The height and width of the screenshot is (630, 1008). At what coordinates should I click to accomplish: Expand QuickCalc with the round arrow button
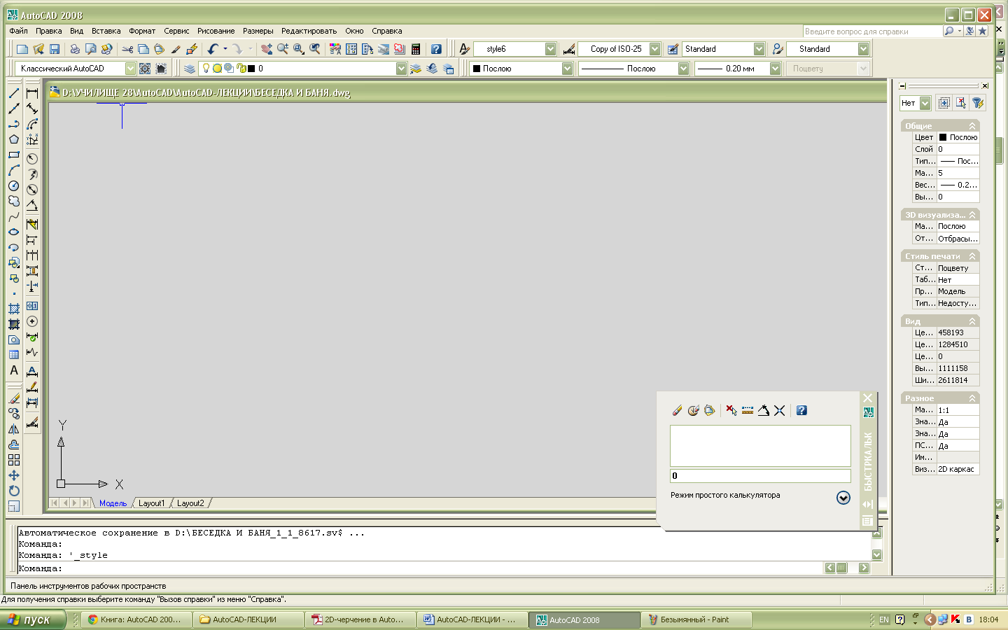[x=843, y=497]
